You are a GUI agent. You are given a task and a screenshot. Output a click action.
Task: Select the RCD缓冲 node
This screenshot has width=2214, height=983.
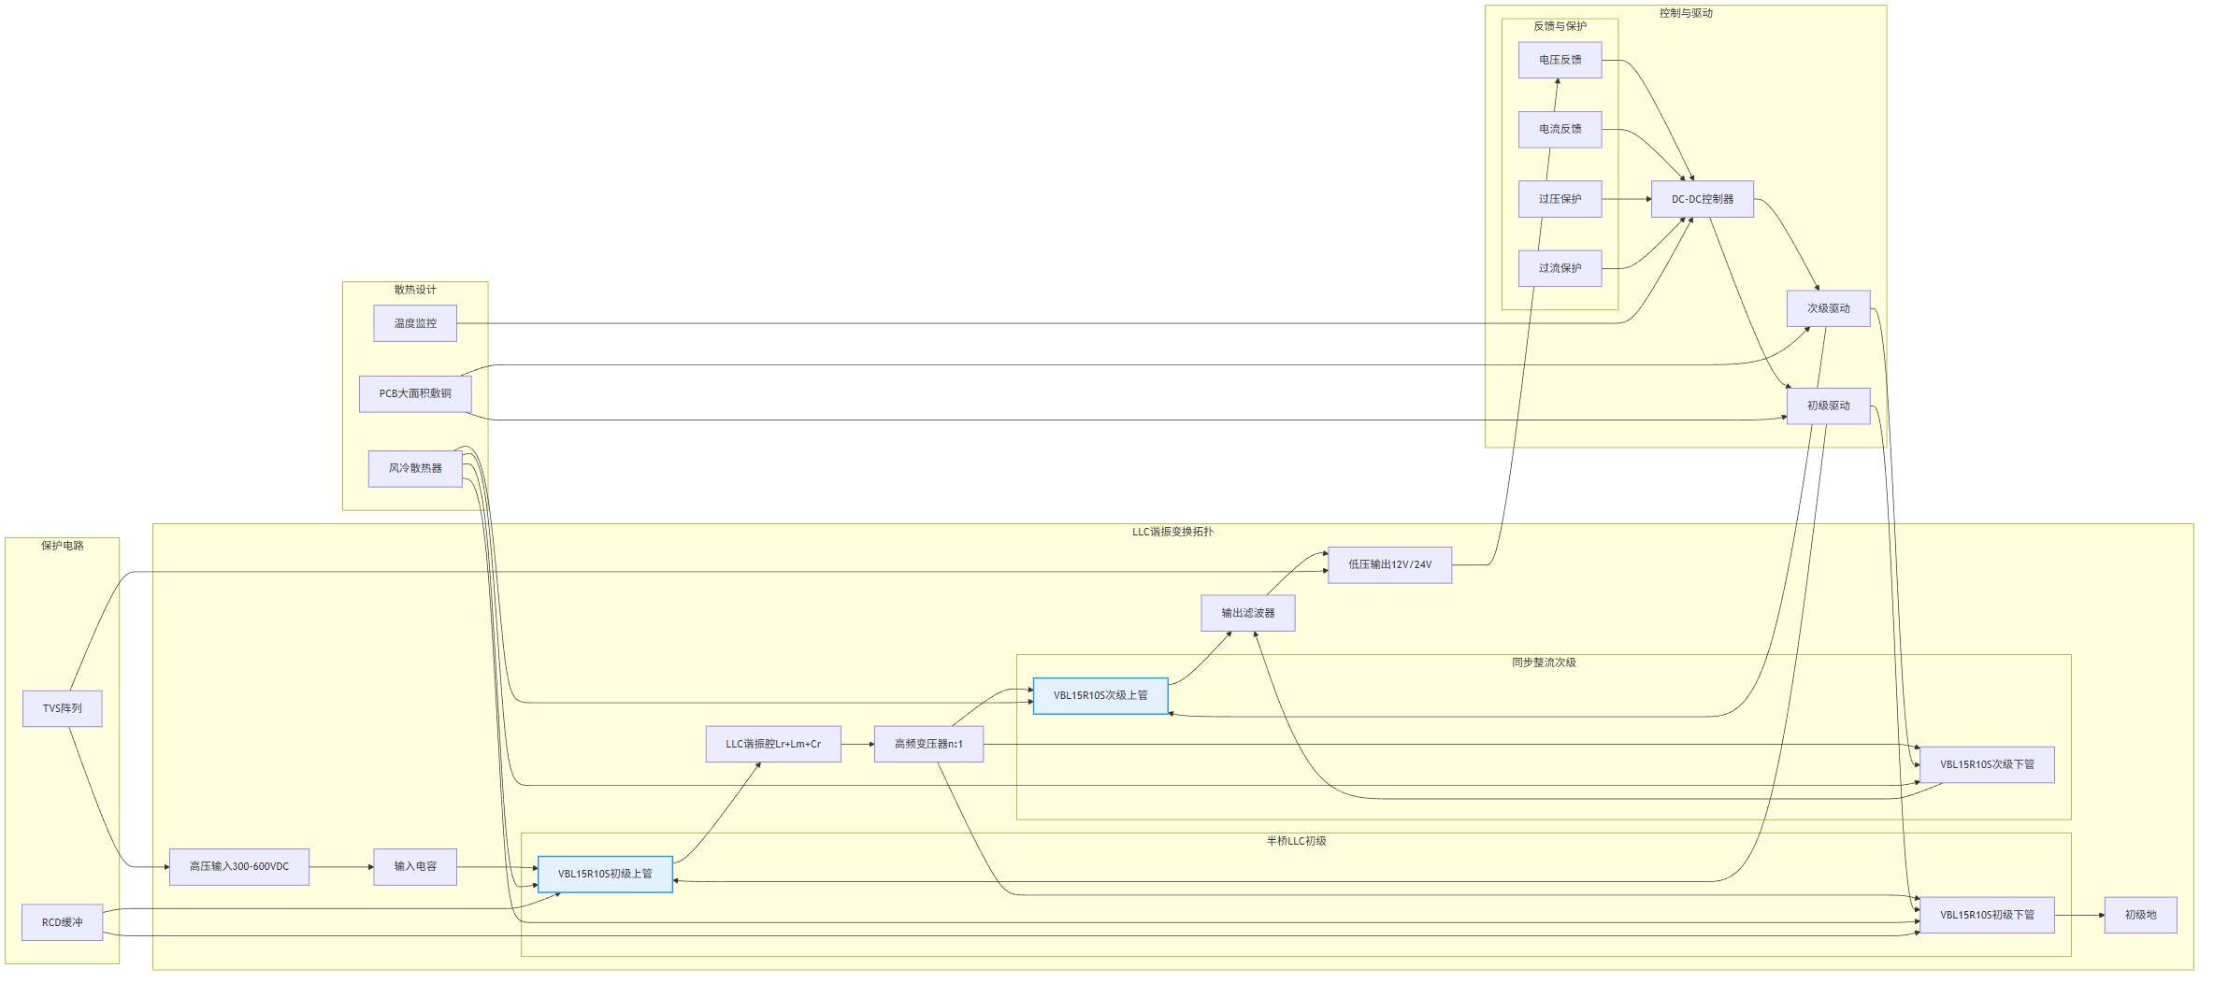[x=62, y=922]
